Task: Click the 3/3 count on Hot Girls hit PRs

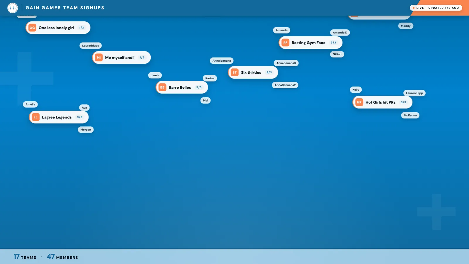Action: click(404, 102)
